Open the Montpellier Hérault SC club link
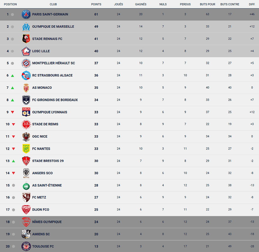Screen dimensions: 259x252 [x=54, y=63]
